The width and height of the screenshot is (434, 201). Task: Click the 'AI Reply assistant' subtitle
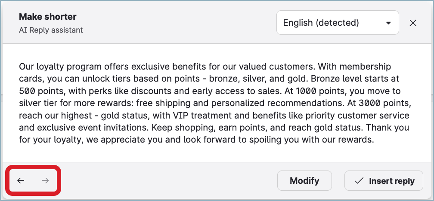(x=51, y=30)
